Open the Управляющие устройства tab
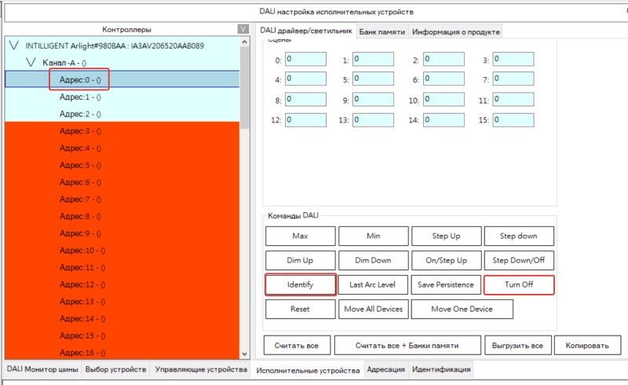Screen dimensions: 628x385 pos(201,369)
